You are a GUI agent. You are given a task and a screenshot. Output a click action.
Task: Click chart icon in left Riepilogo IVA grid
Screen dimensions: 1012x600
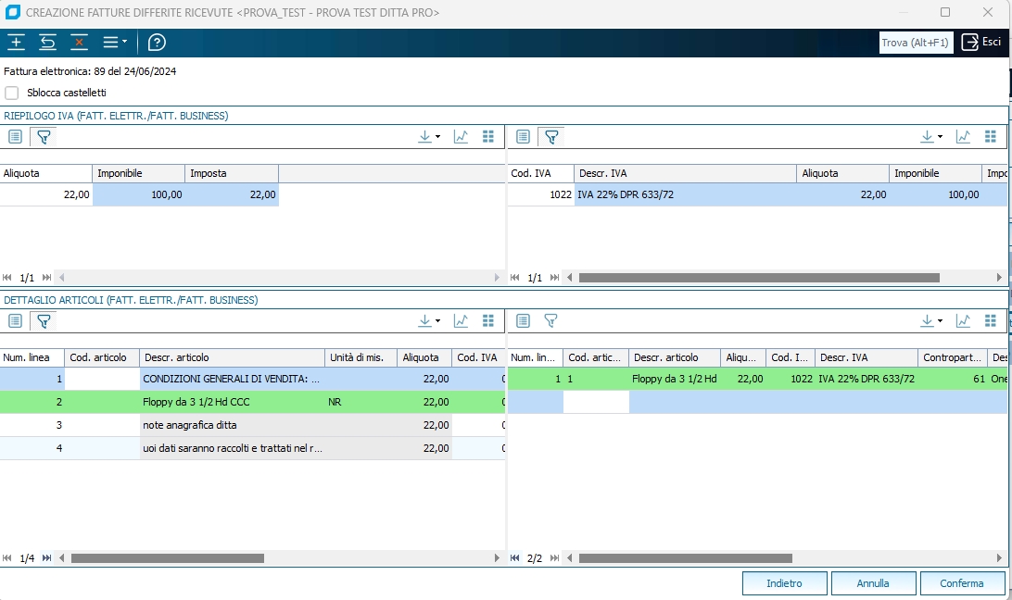[461, 137]
